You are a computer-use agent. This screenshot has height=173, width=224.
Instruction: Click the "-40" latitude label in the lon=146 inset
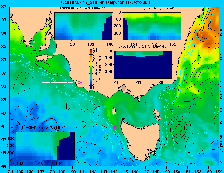(x=138, y=82)
